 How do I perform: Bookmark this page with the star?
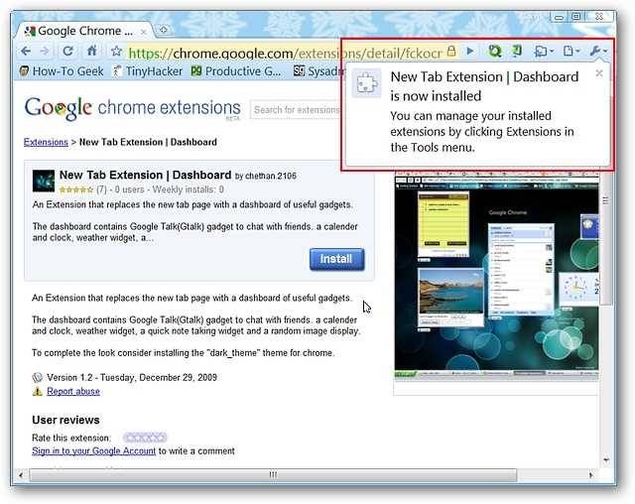click(117, 51)
